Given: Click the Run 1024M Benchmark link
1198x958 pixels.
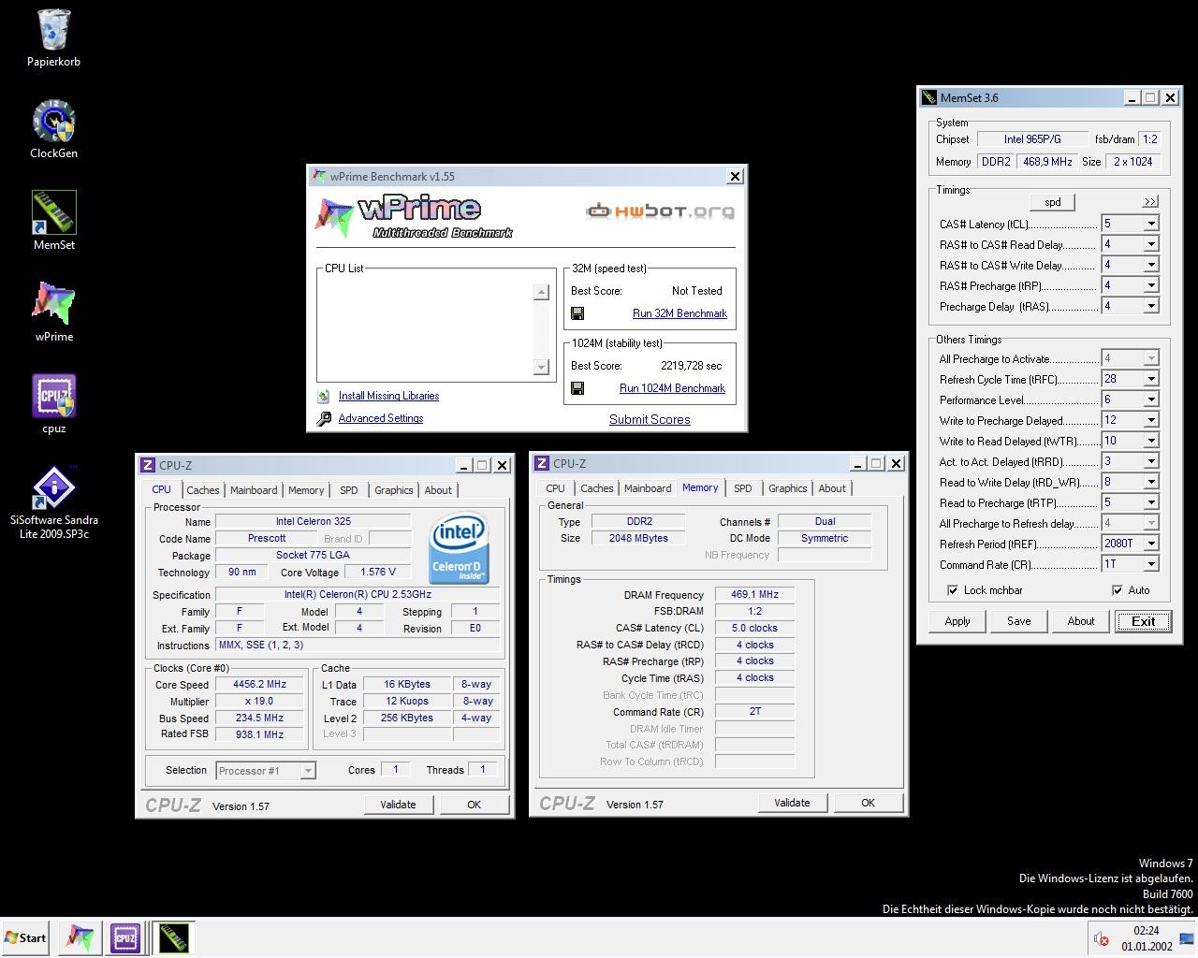Looking at the screenshot, I should tap(672, 388).
